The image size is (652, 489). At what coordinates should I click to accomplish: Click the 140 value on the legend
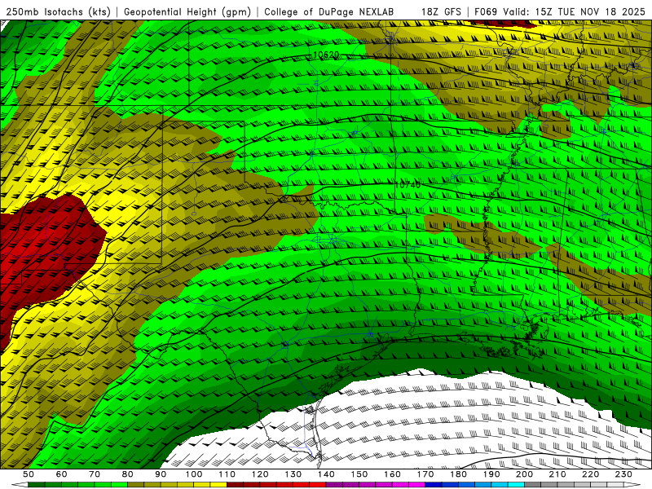click(326, 474)
